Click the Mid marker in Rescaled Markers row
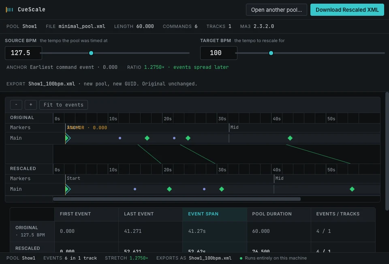389x264 pixels. (279, 179)
